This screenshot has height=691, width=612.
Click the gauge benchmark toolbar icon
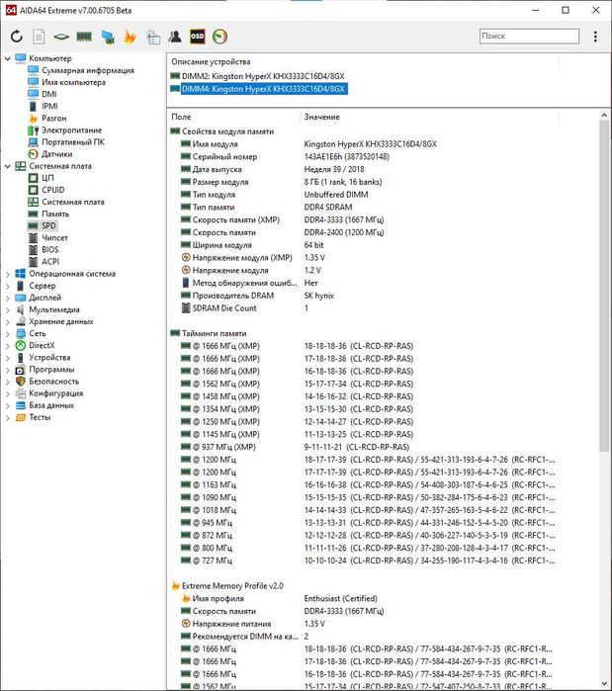point(219,37)
